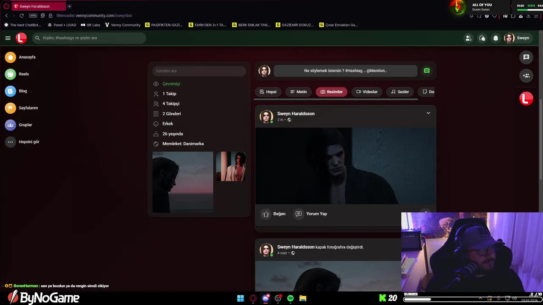Open a new browser tab with the plus button
The image size is (543, 305).
(69, 6)
